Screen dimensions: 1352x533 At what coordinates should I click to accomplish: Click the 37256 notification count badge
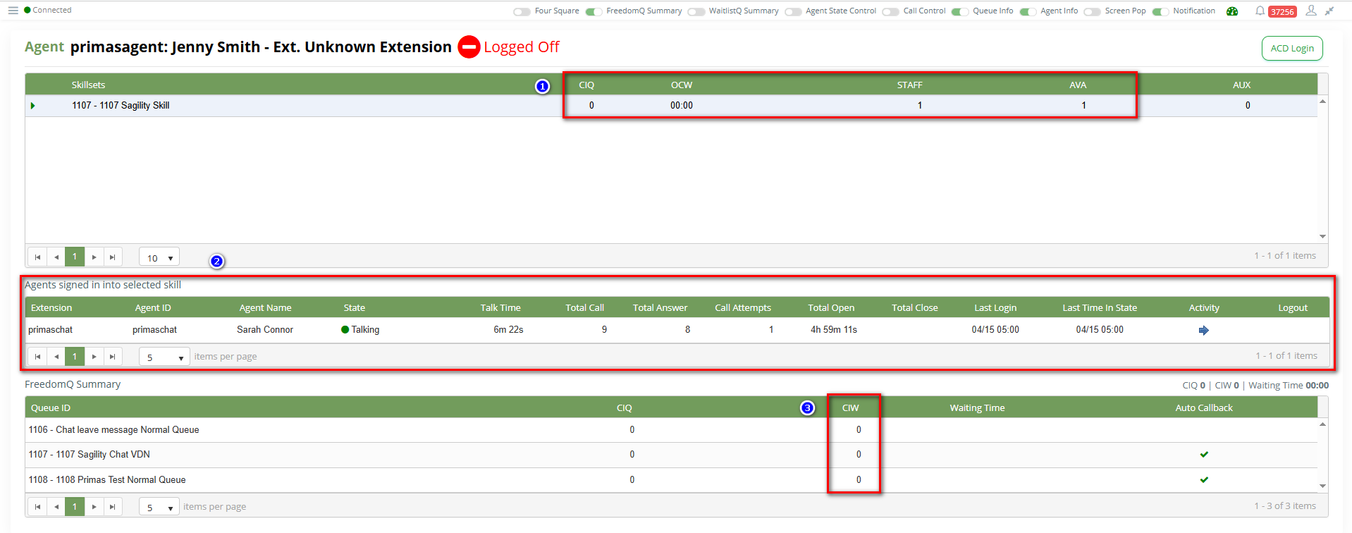(x=1282, y=12)
